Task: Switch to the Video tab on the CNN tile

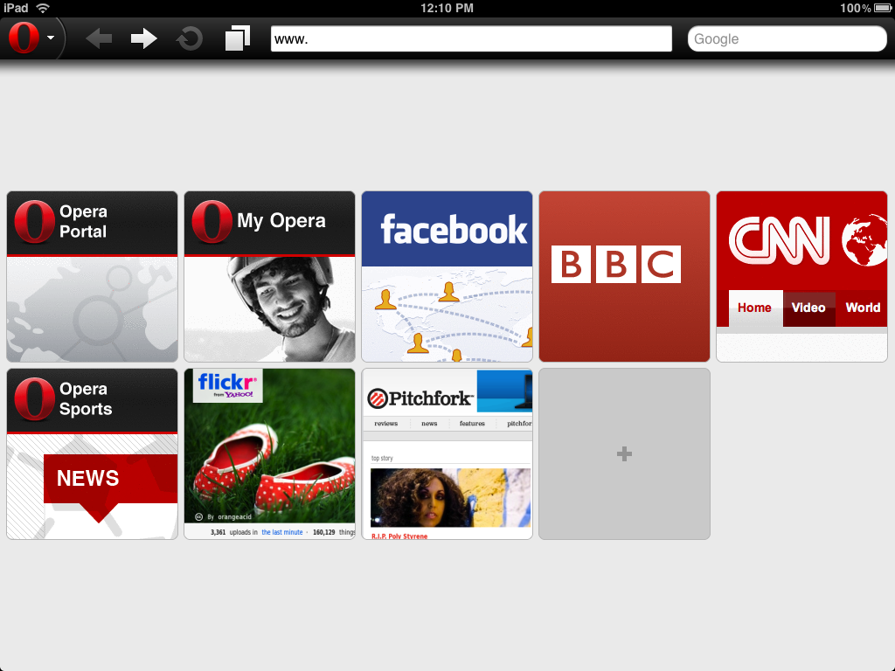Action: (808, 308)
